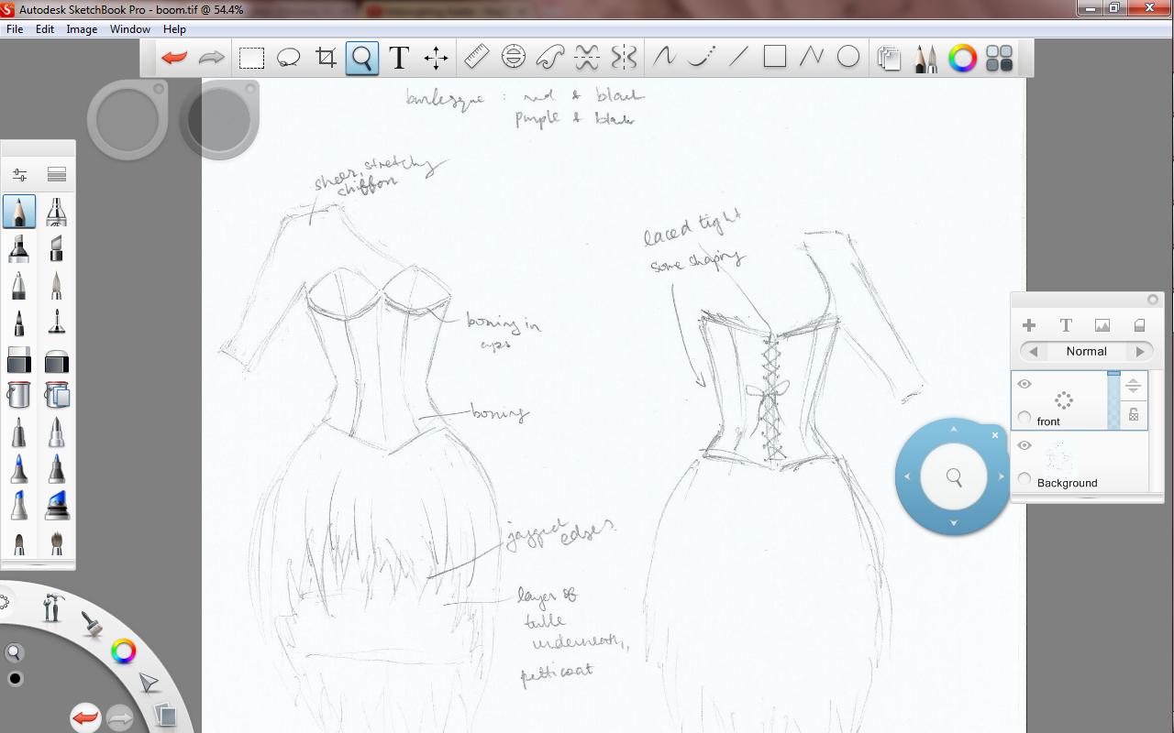Select the Pencil brush in palette

19,211
